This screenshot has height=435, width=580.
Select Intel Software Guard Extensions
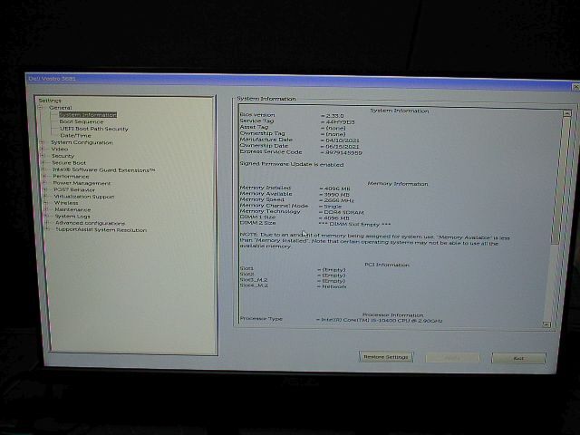pyautogui.click(x=104, y=169)
